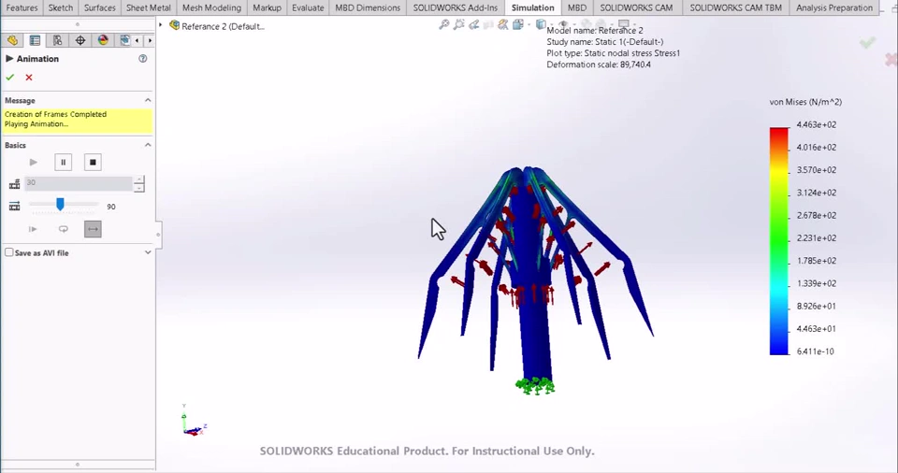Open the ConfigurationManager tab icon
Screen dimensions: 898x473
click(57, 40)
